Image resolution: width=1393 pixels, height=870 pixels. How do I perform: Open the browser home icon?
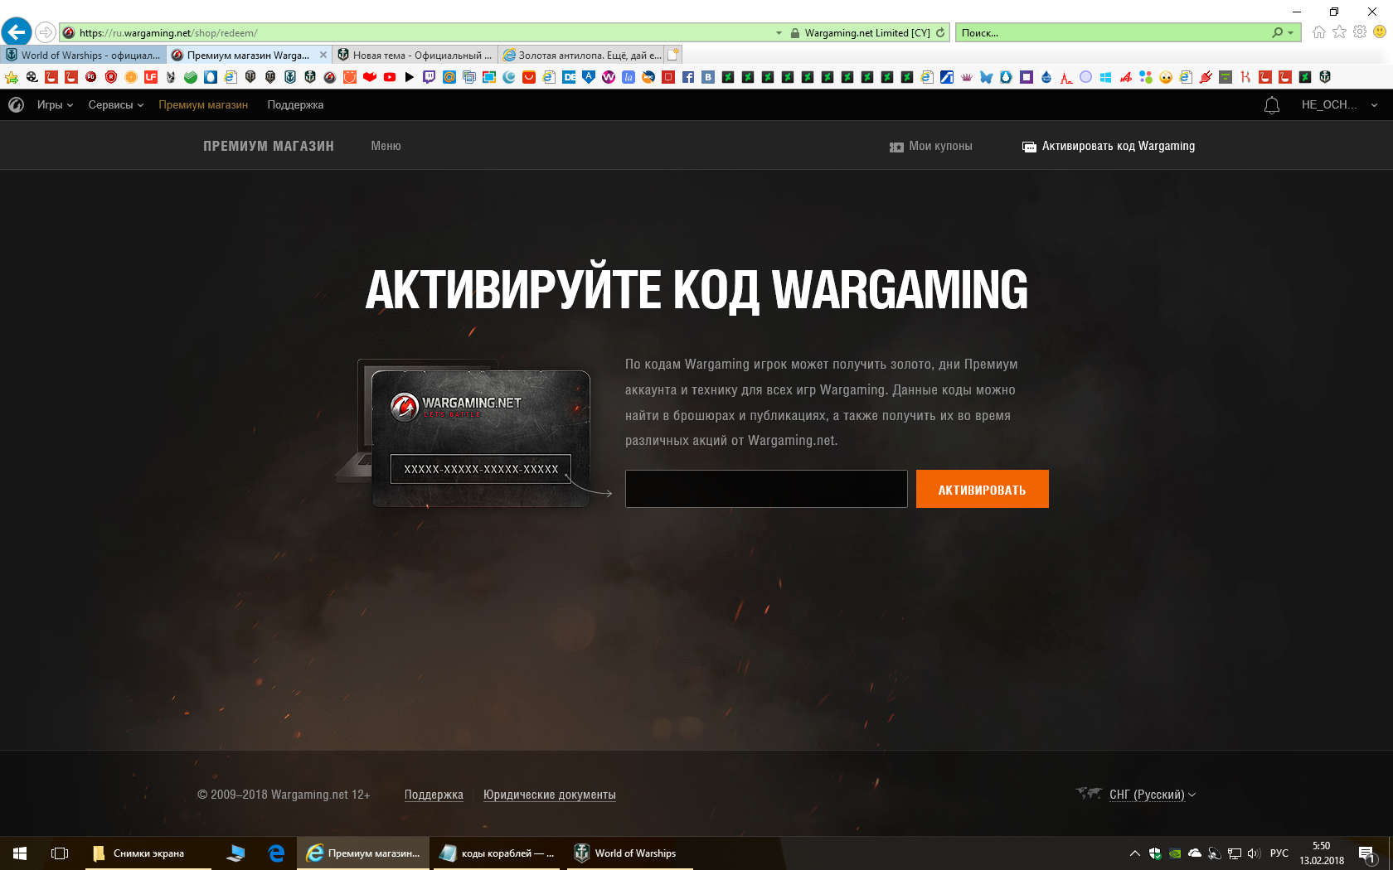[x=1319, y=32]
